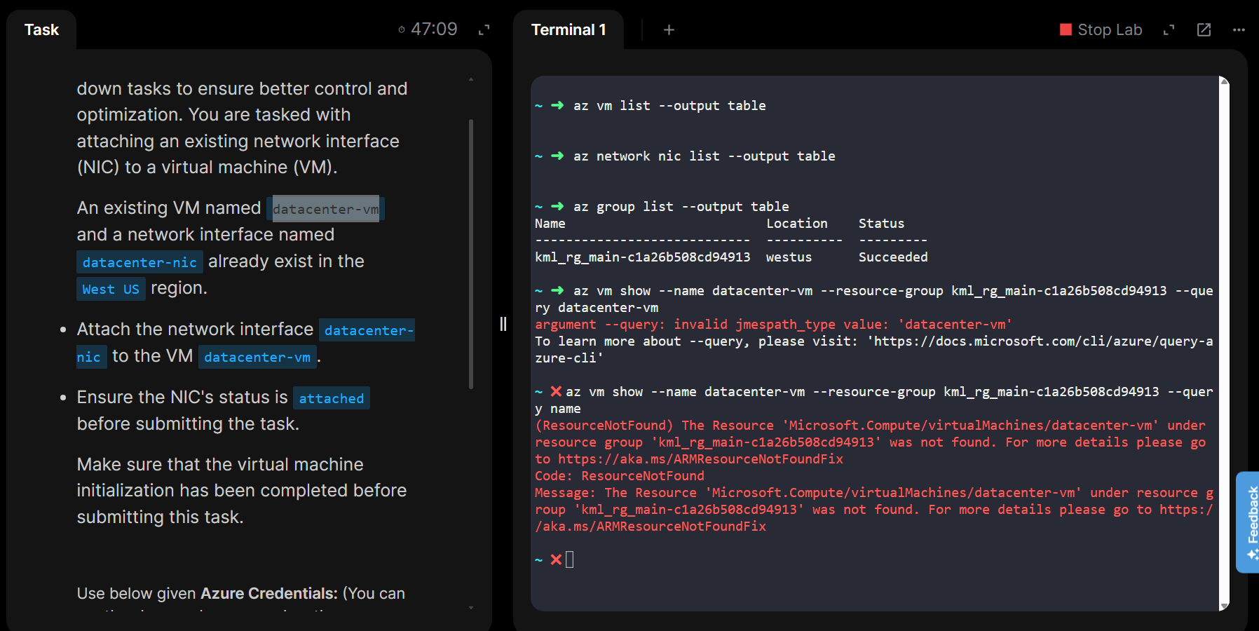
Task: Expand the Task panel to fullscreen
Action: (484, 29)
